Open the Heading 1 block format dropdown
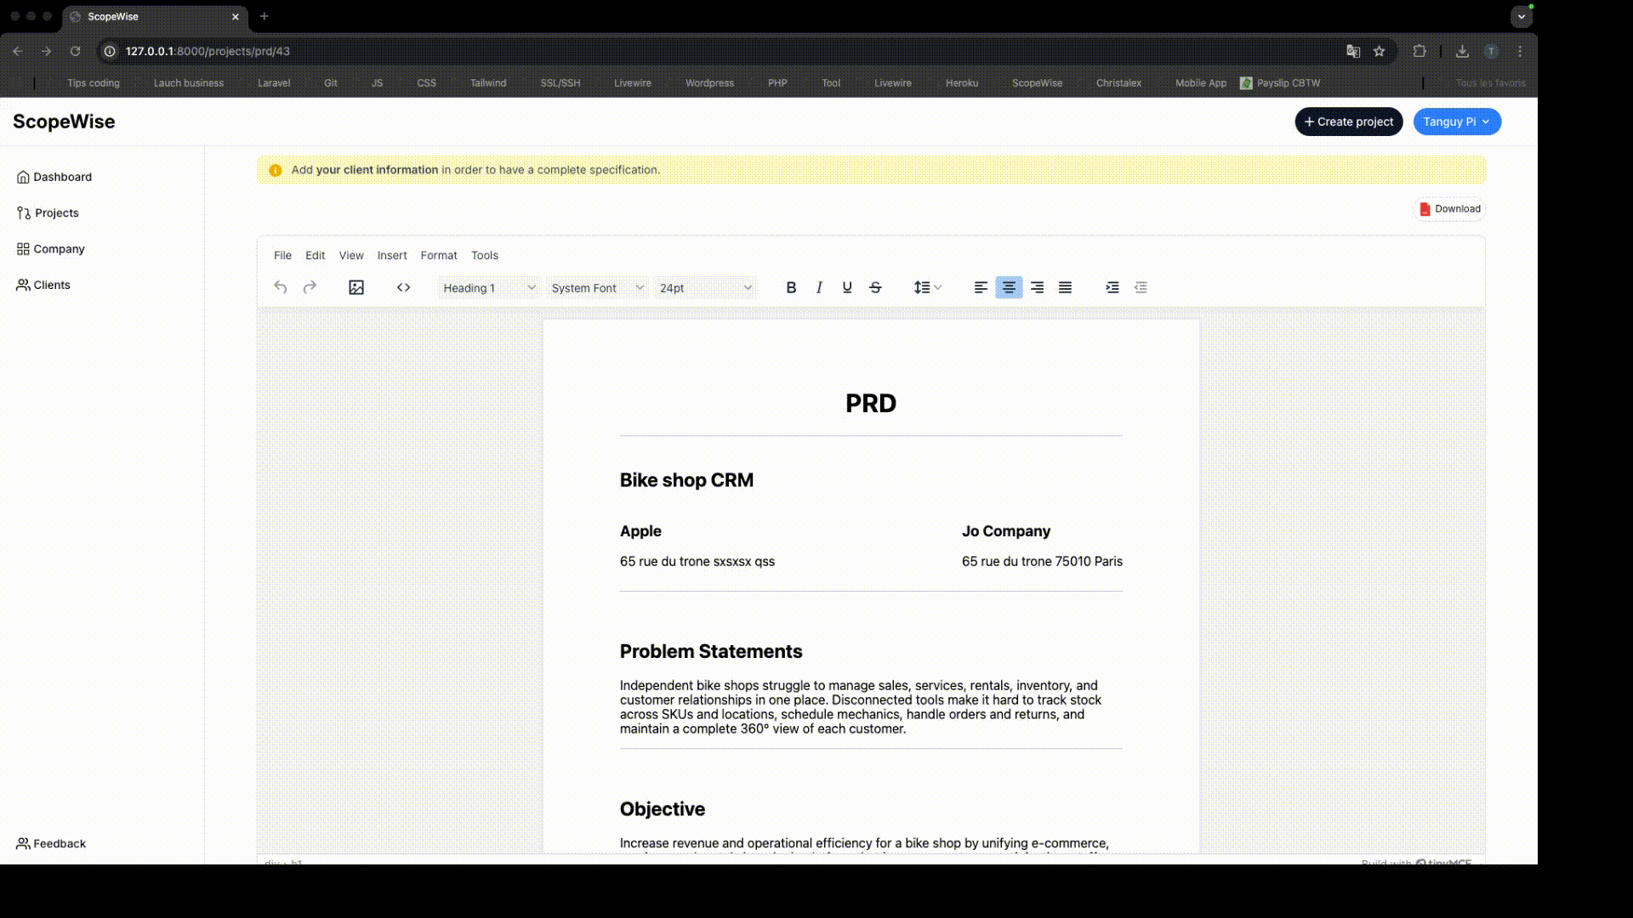The height and width of the screenshot is (918, 1633). pos(489,288)
